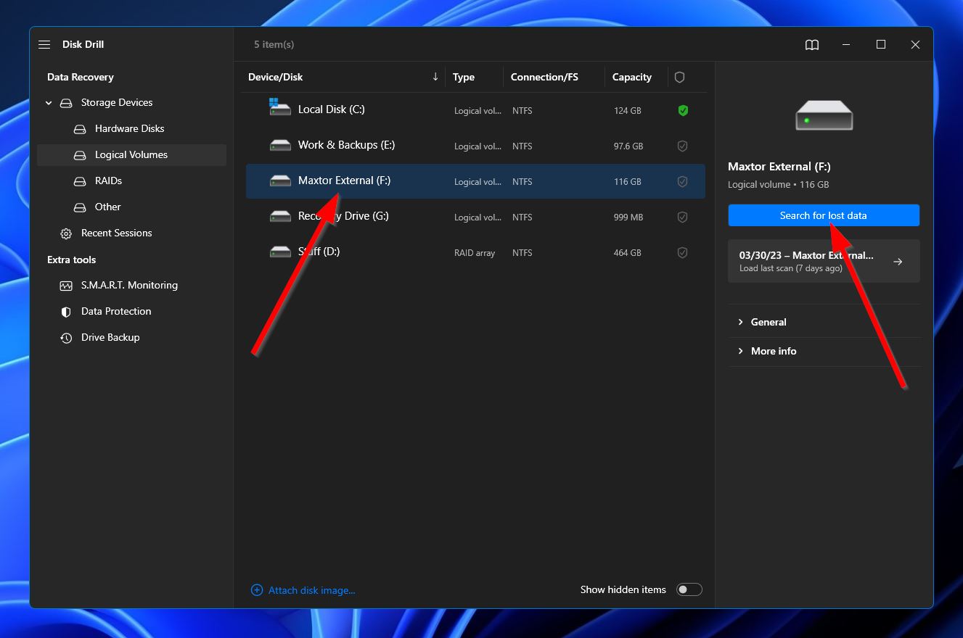The image size is (963, 638).
Task: Click the drive icon for Work & Backups (E:)
Action: [280, 146]
